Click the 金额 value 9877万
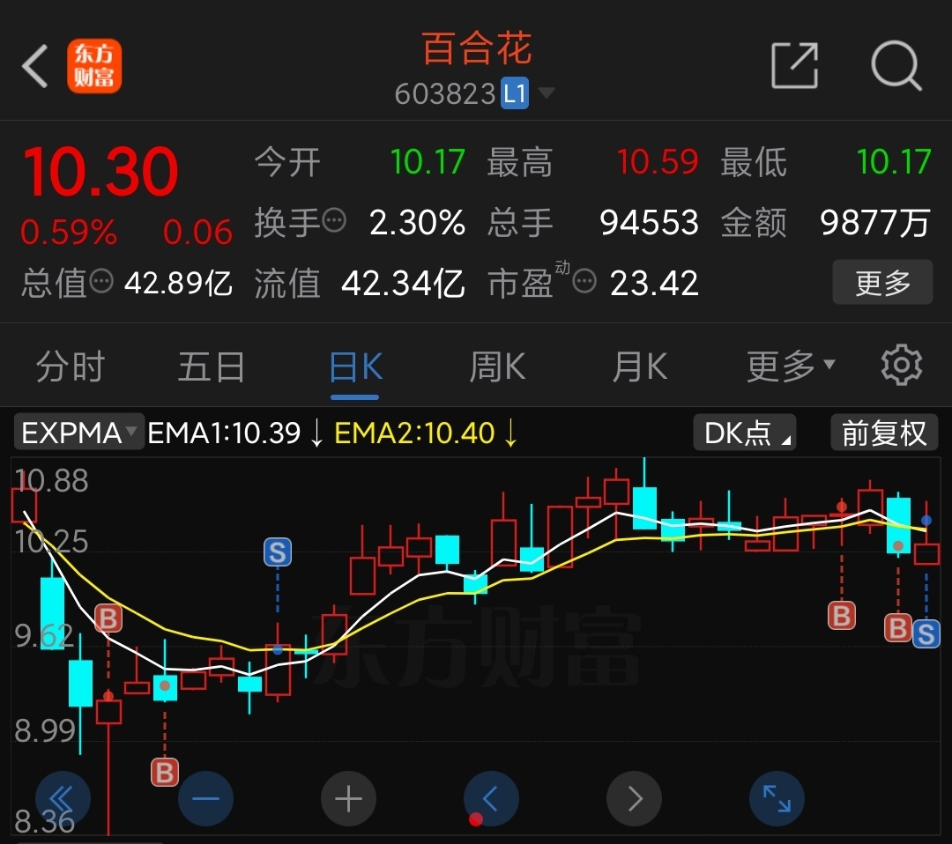This screenshot has width=952, height=844. point(875,222)
